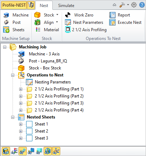146x156 pixels.
Task: Open the Stock dropdown arrow
Action: point(57,15)
